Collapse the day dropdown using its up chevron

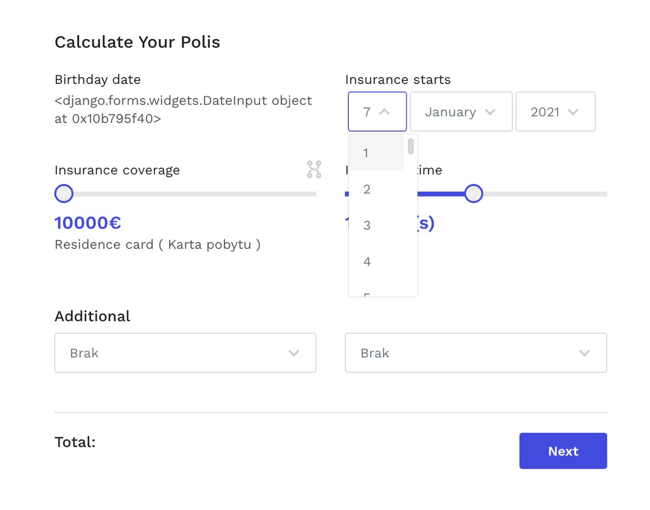384,112
